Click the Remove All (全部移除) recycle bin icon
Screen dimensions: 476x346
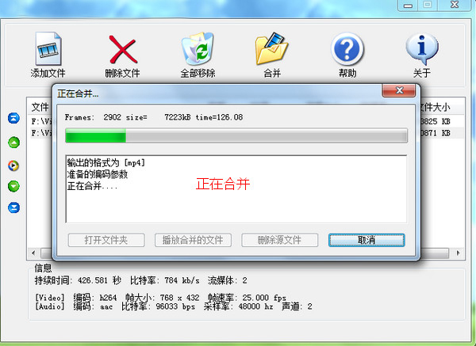(x=198, y=48)
